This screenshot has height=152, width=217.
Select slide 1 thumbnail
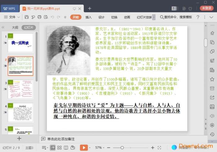[20, 42]
